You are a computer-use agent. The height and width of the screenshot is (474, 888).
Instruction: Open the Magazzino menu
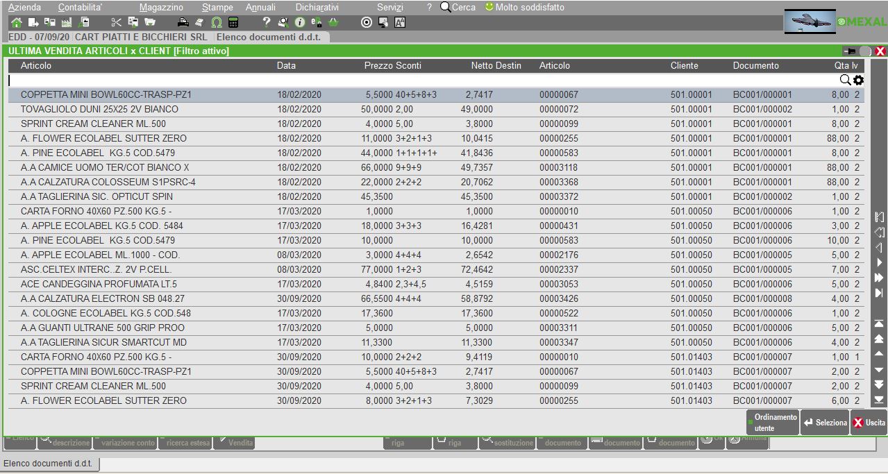[161, 7]
